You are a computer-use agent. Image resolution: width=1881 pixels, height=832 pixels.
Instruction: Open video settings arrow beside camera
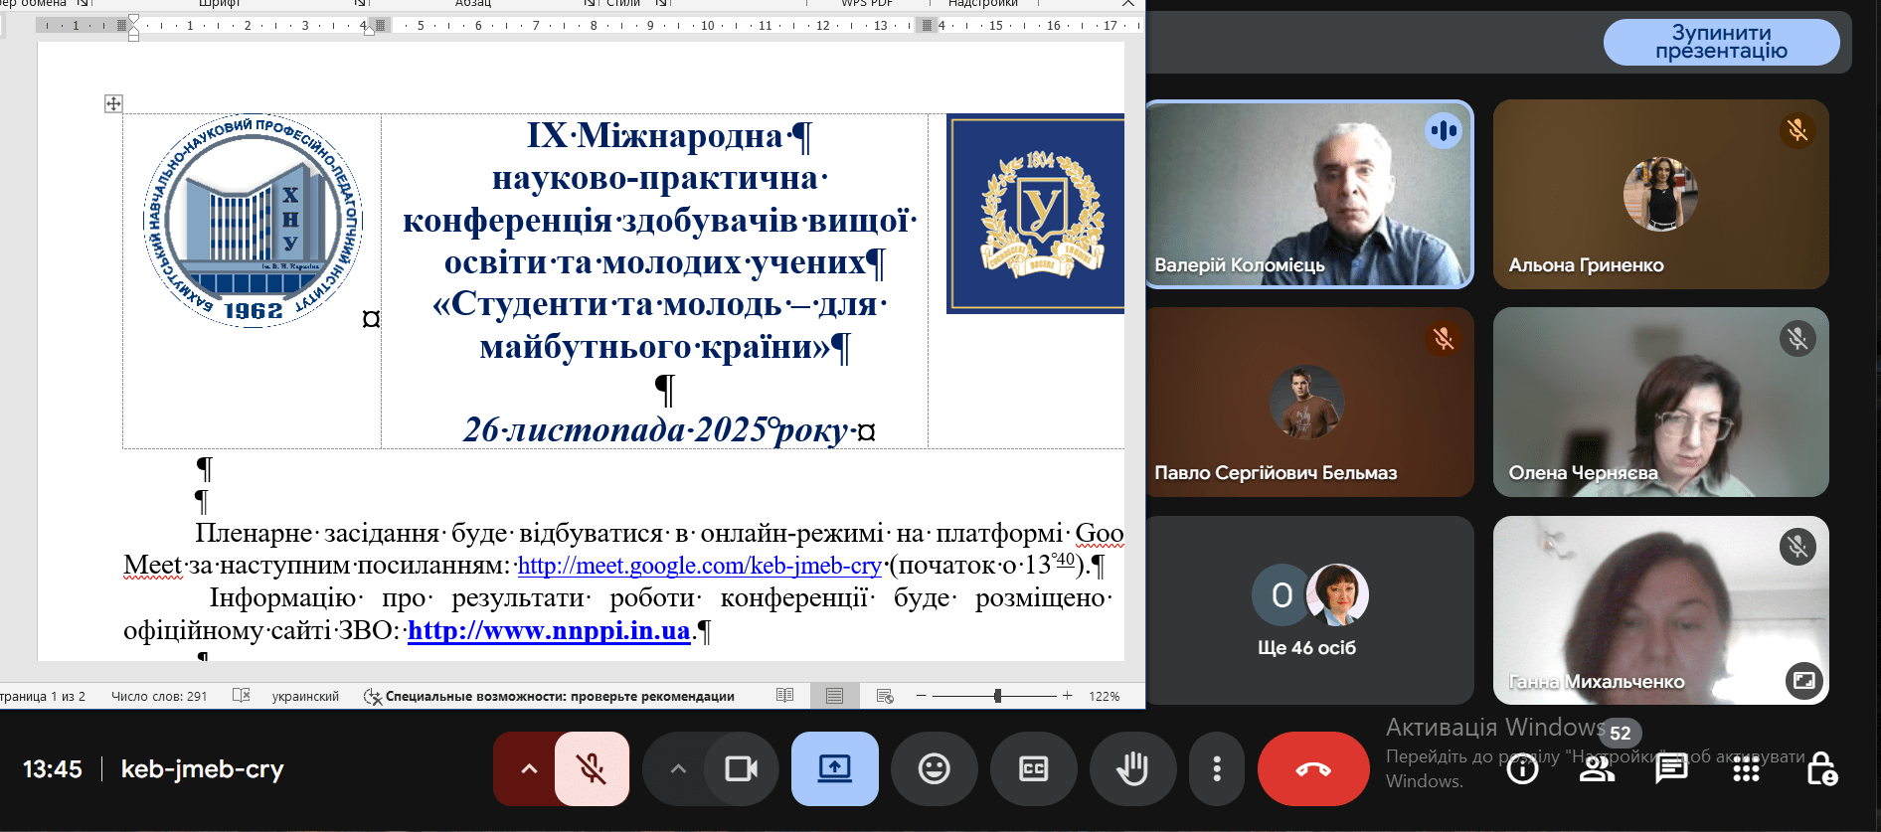[678, 768]
